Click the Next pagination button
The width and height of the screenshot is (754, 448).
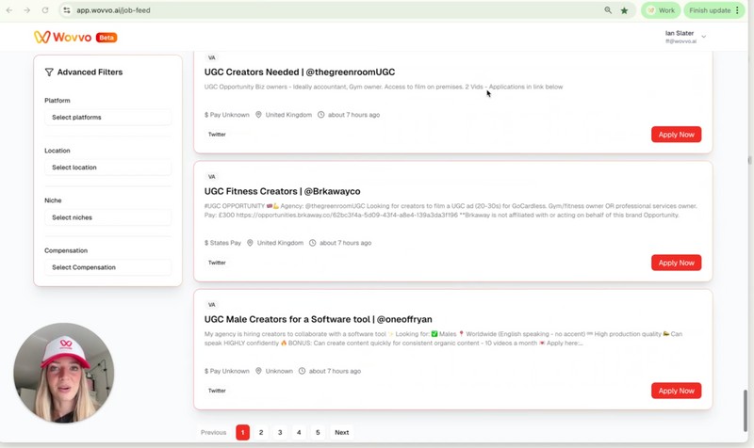point(342,432)
